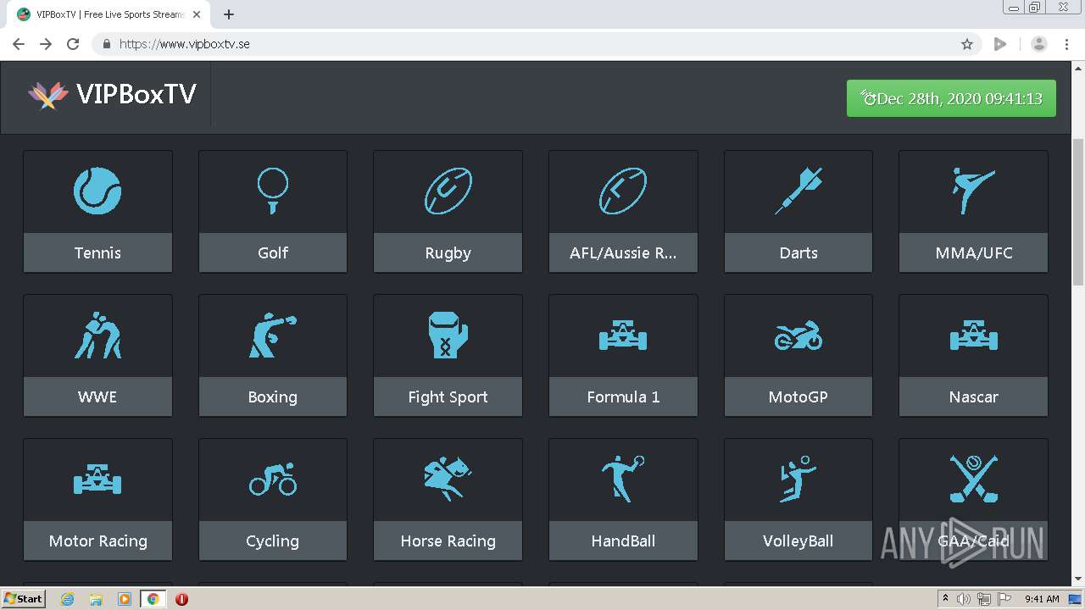Open the Boxing label link

273,396
